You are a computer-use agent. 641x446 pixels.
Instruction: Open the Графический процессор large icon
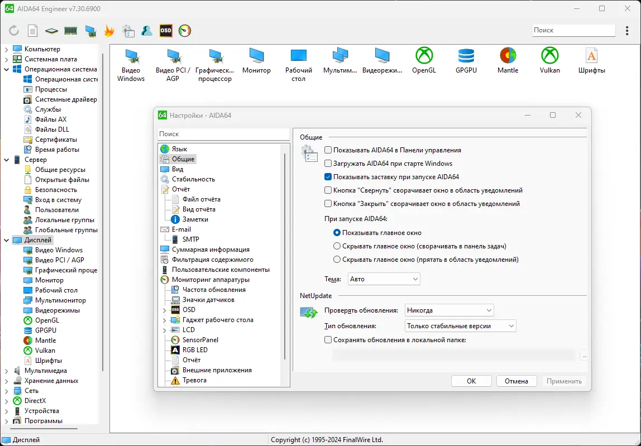[x=215, y=65]
